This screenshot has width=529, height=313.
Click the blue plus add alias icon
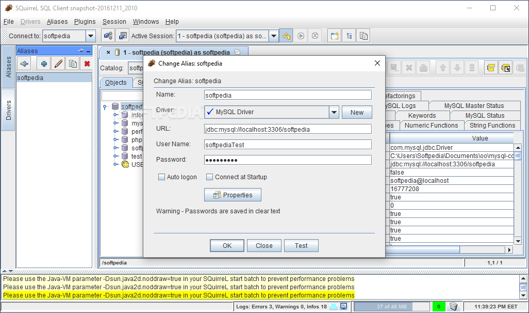[x=44, y=64]
